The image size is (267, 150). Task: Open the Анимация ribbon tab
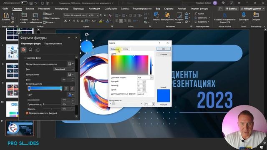(94, 8)
